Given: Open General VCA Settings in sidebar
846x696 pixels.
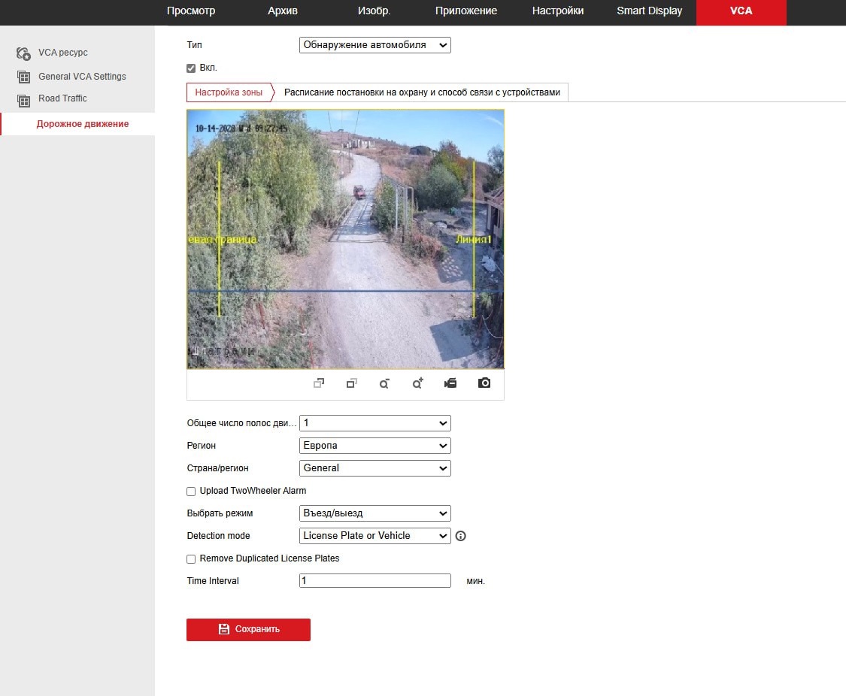Looking at the screenshot, I should 82,77.
